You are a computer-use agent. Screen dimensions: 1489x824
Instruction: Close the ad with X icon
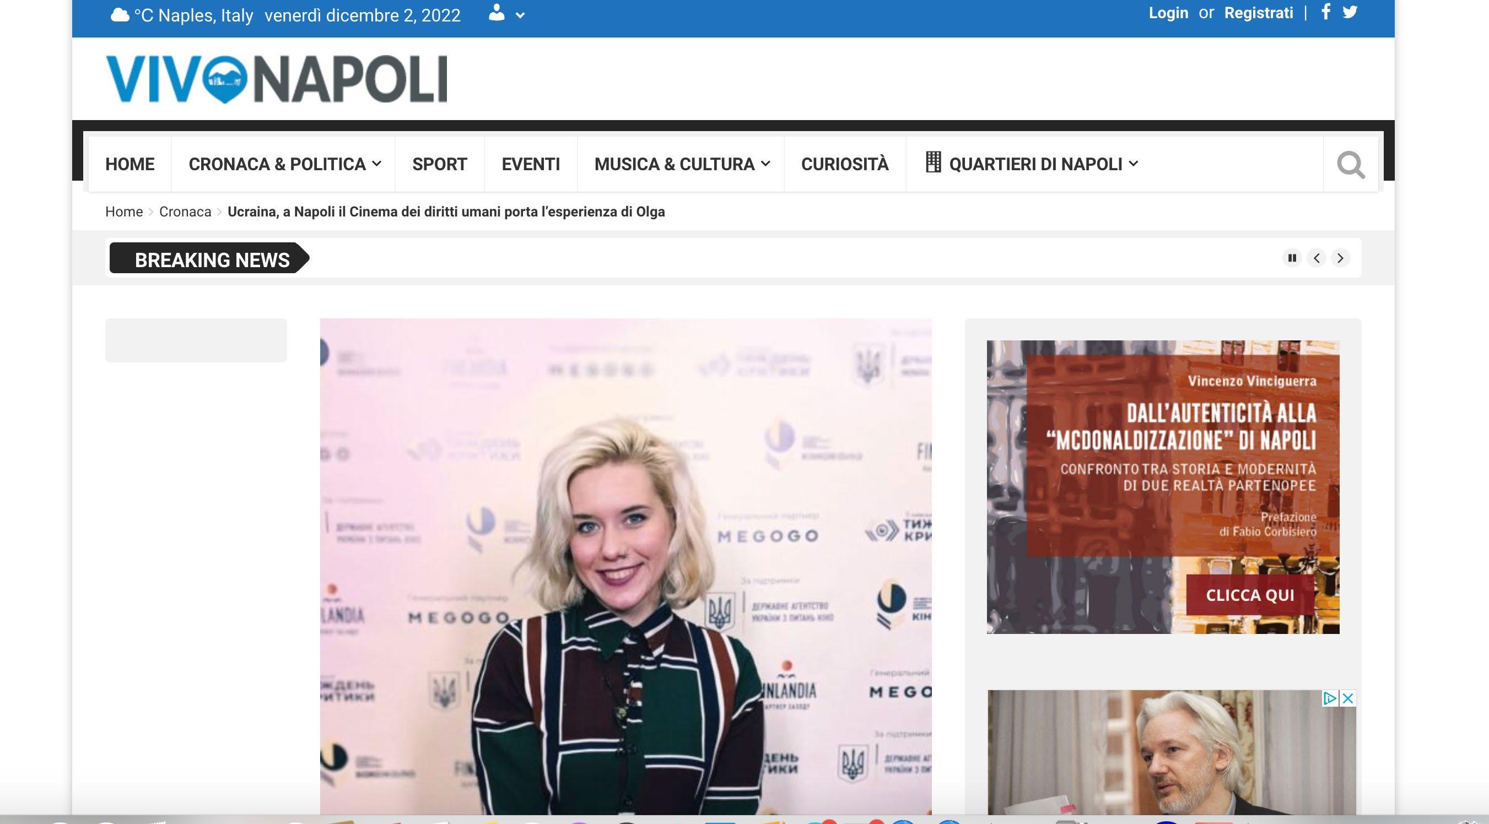[1347, 698]
